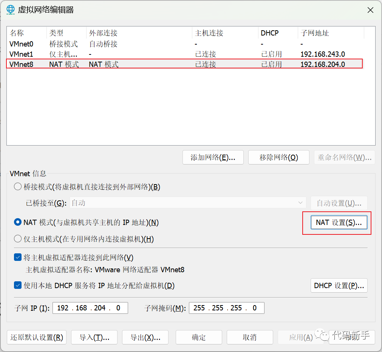Click the 移除网络(O) button
This screenshot has width=382, height=352.
[x=279, y=157]
